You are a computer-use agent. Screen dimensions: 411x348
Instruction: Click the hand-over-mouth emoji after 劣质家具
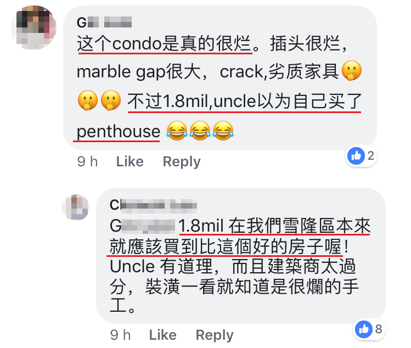pyautogui.click(x=352, y=71)
